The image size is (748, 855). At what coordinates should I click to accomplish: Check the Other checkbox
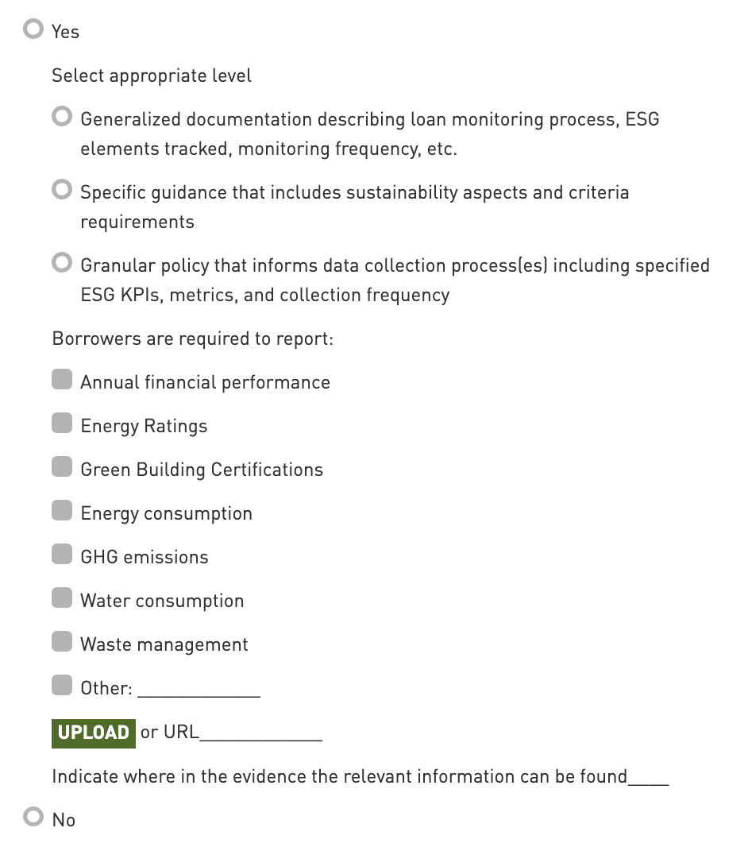click(62, 686)
